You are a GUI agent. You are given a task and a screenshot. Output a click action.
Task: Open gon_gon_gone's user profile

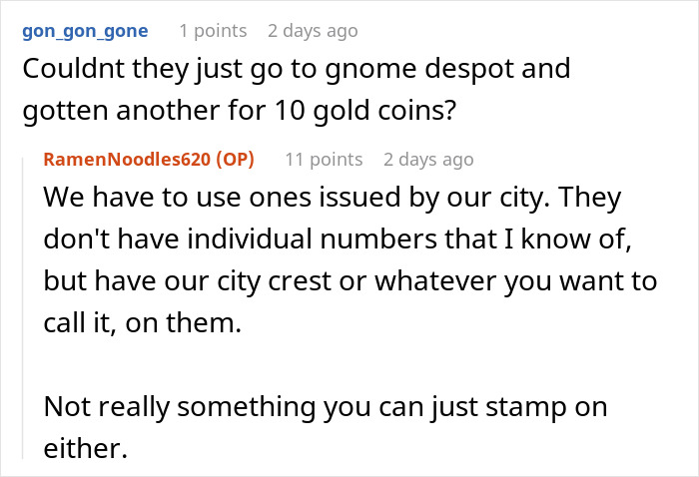click(84, 30)
